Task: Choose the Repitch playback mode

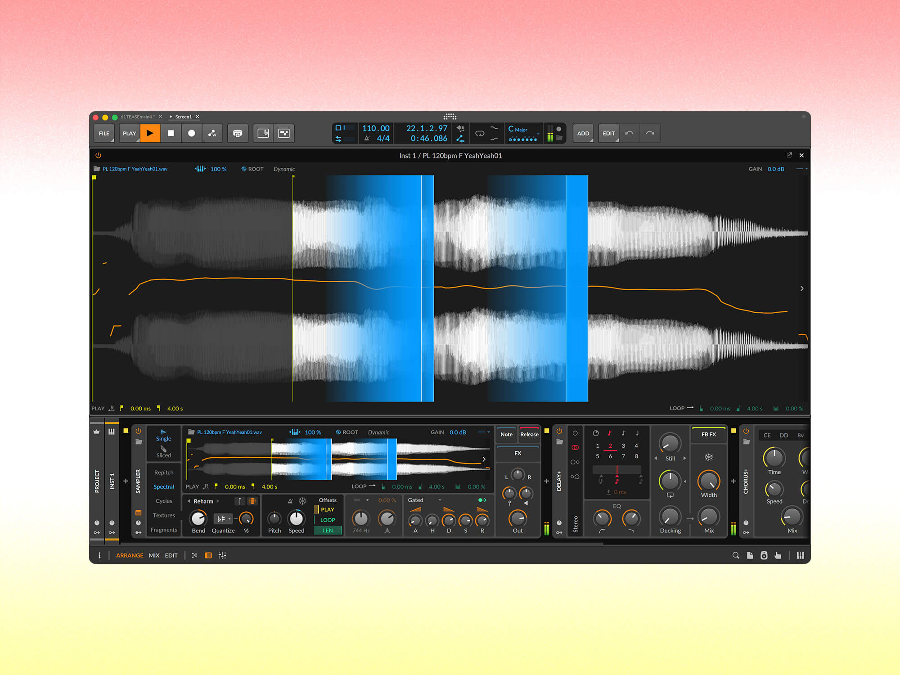Action: click(x=164, y=472)
